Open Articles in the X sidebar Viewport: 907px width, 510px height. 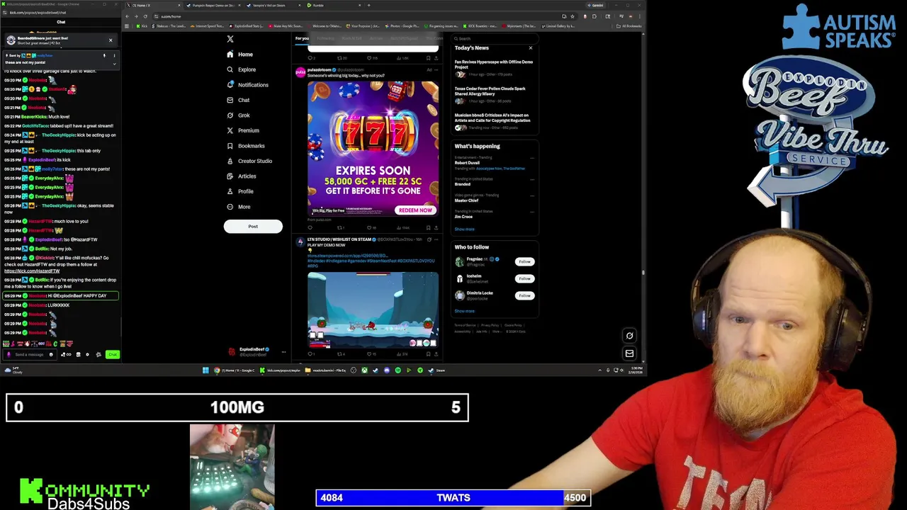pos(241,176)
